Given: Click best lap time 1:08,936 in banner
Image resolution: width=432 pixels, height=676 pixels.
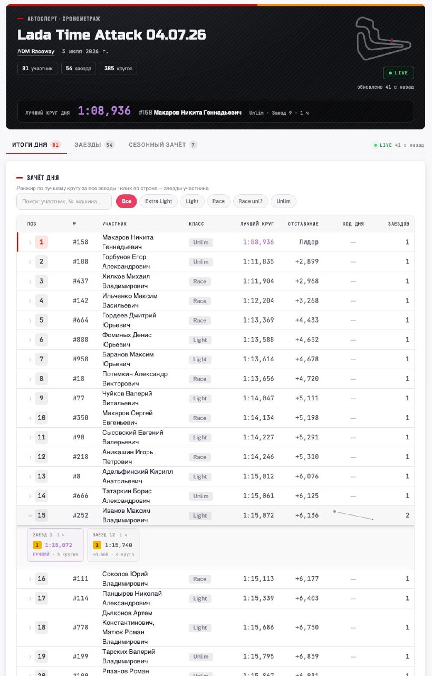Looking at the screenshot, I should tap(104, 111).
